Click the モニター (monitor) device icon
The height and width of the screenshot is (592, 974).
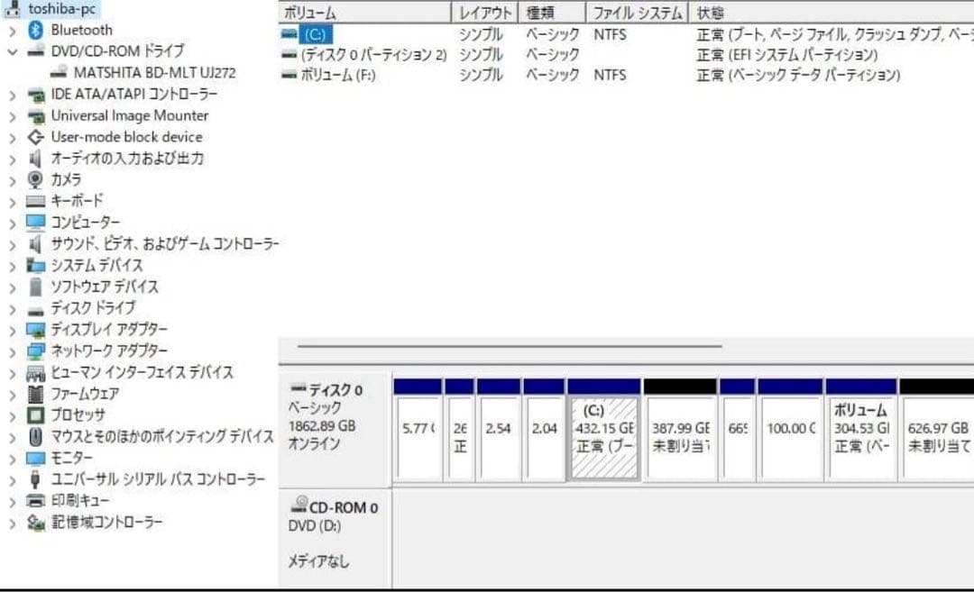[33, 459]
